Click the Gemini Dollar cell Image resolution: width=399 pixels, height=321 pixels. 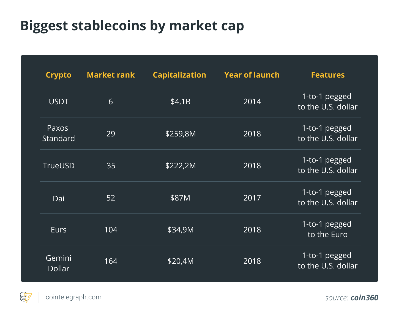click(x=59, y=263)
